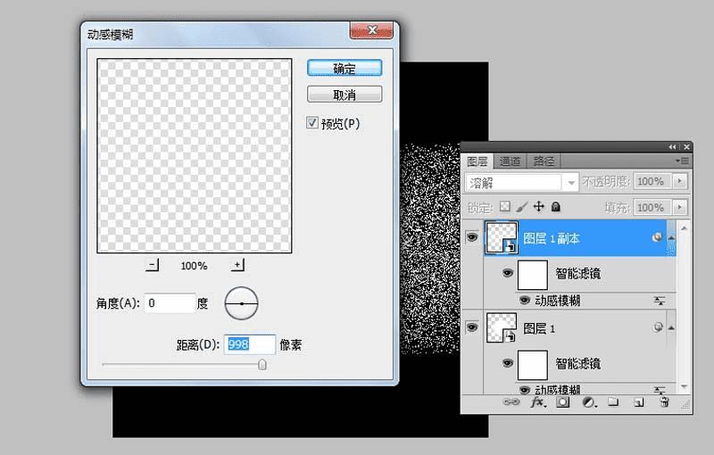Delete layer with trash icon
The image size is (714, 455).
tap(664, 401)
